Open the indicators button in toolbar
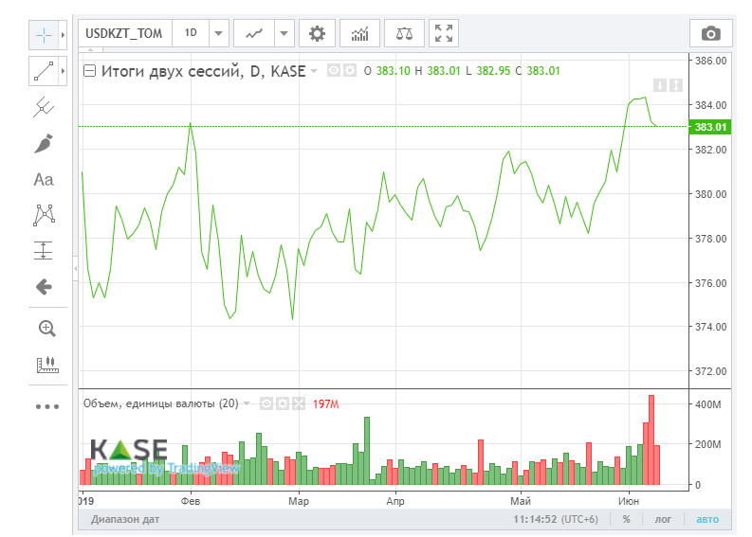Screen dimensions: 752x537 [360, 33]
